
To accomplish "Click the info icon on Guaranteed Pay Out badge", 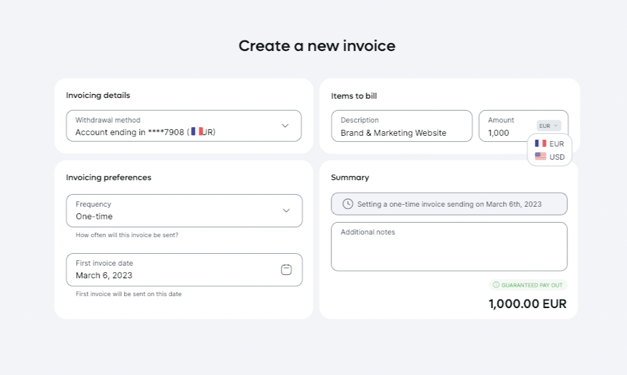I will click(496, 285).
